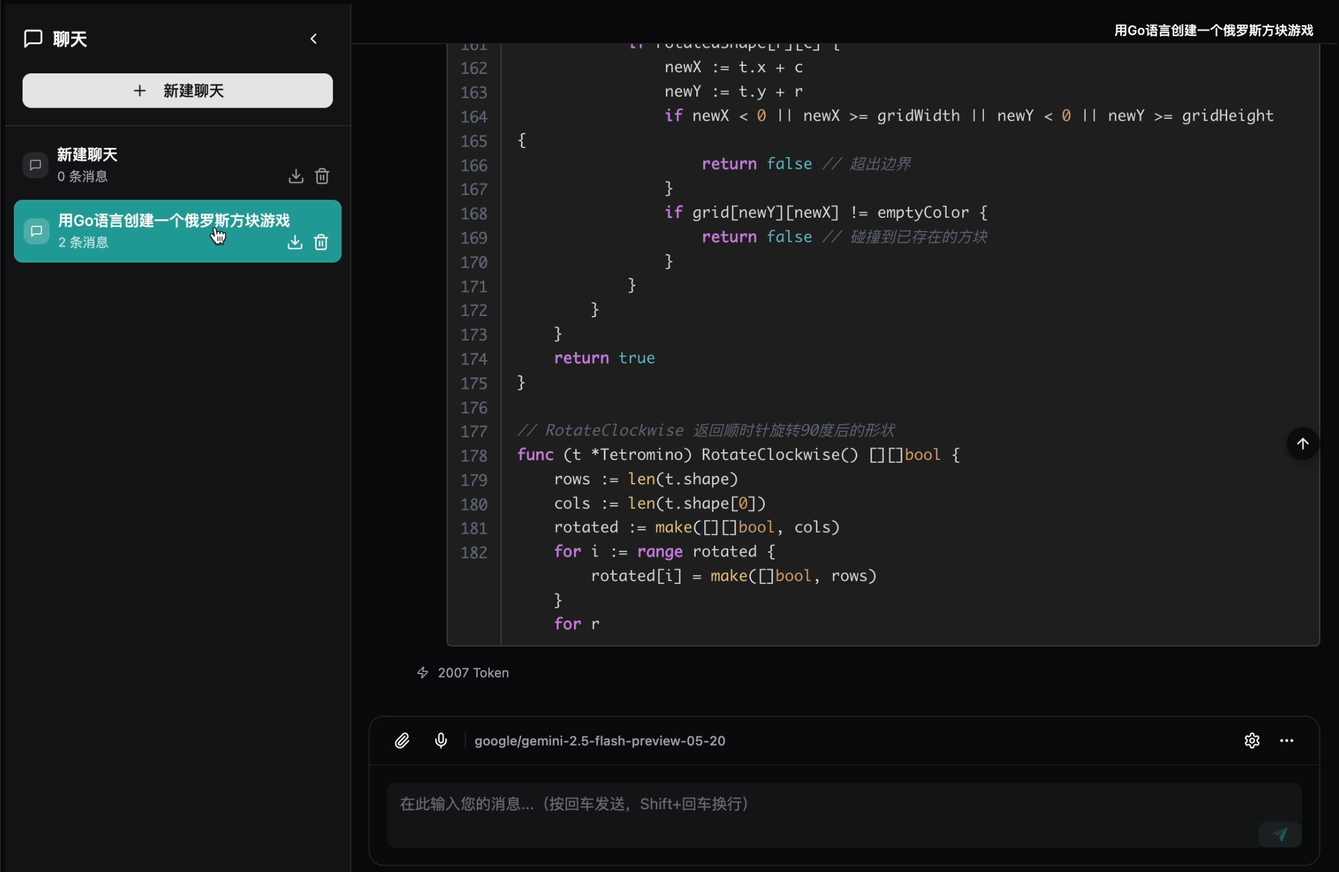Viewport: 1339px width, 872px height.
Task: Click the page title 用Go语言创建一个俄罗斯方块游戏 at top right
Action: [1213, 30]
